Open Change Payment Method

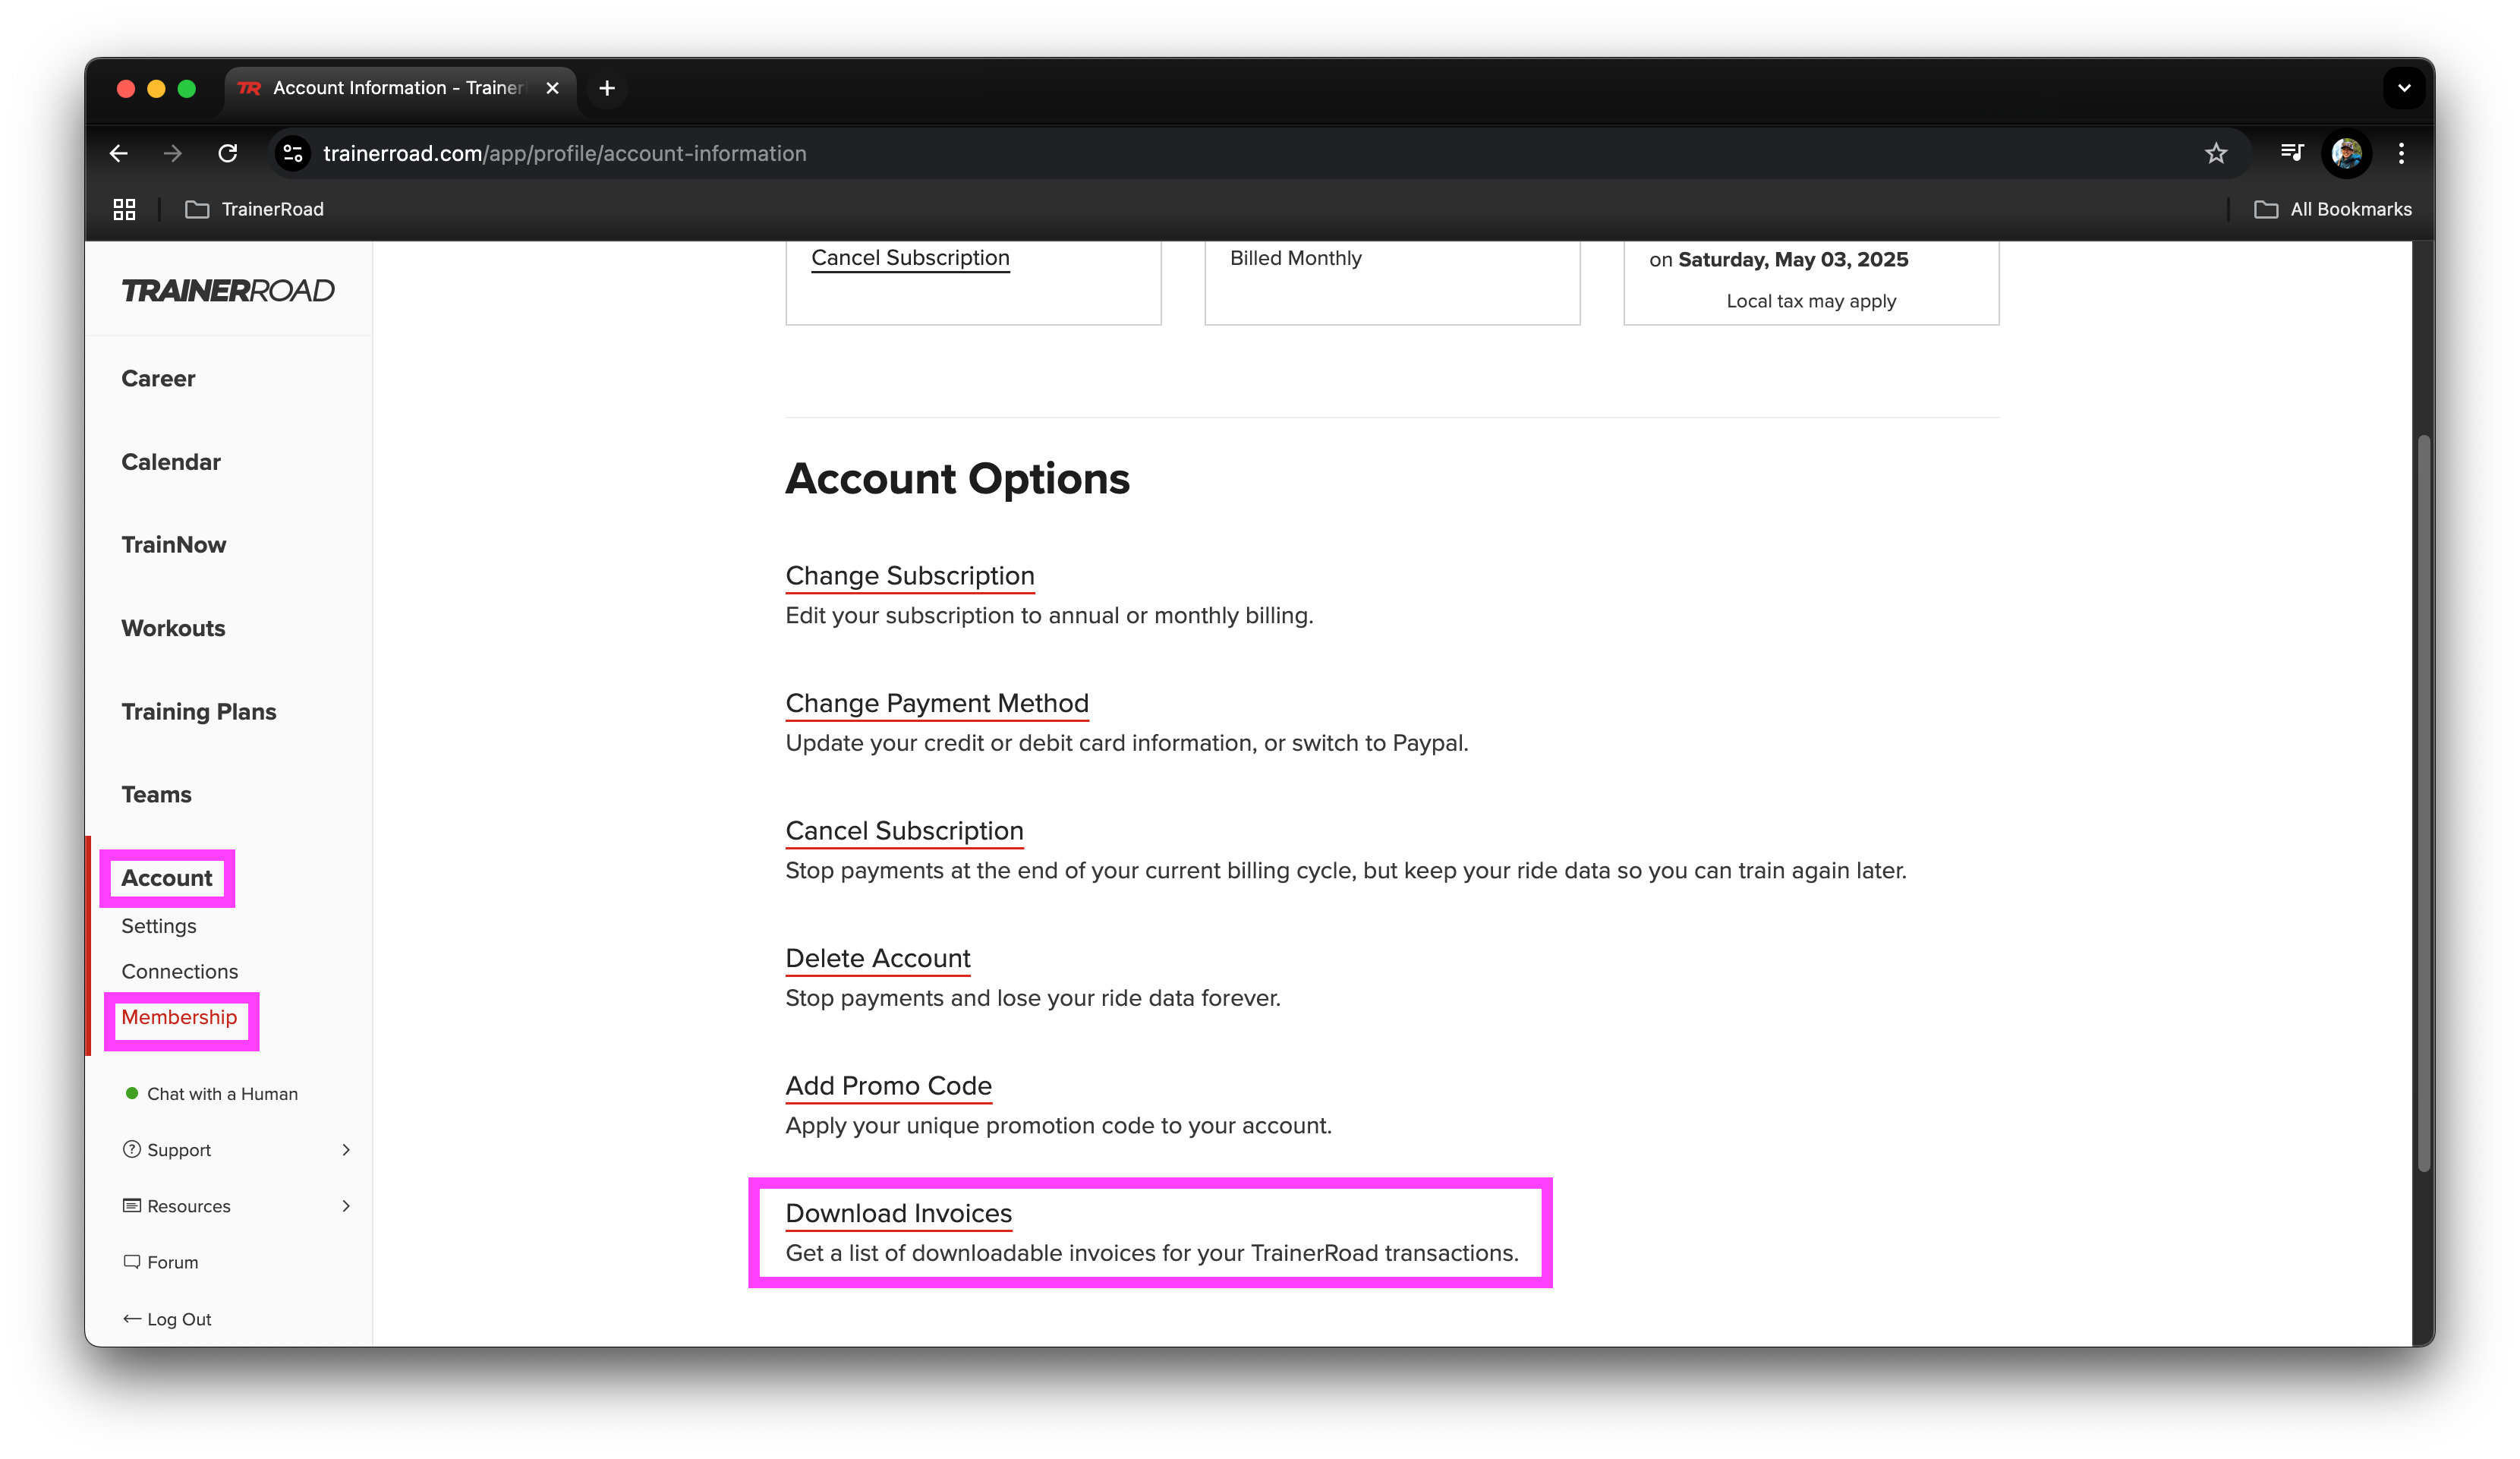pos(937,703)
